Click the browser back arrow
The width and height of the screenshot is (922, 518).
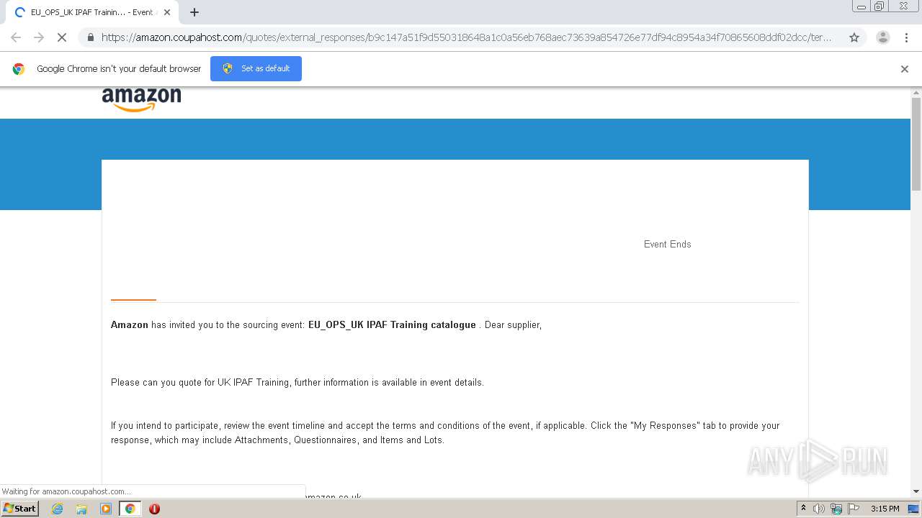[16, 37]
